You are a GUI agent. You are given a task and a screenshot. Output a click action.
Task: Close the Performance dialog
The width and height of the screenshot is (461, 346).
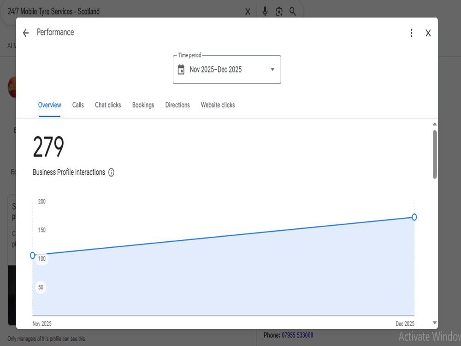click(x=428, y=33)
